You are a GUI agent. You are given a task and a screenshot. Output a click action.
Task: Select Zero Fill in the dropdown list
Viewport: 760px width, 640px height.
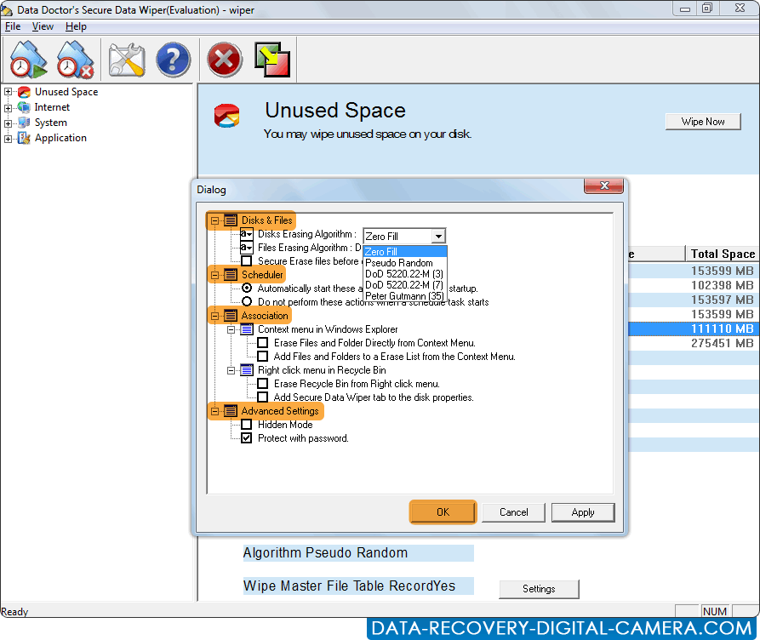[x=405, y=252]
